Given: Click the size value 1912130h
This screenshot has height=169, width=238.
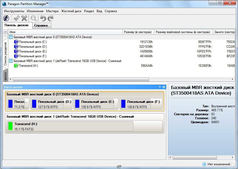Looking at the screenshot, I should click(146, 42).
